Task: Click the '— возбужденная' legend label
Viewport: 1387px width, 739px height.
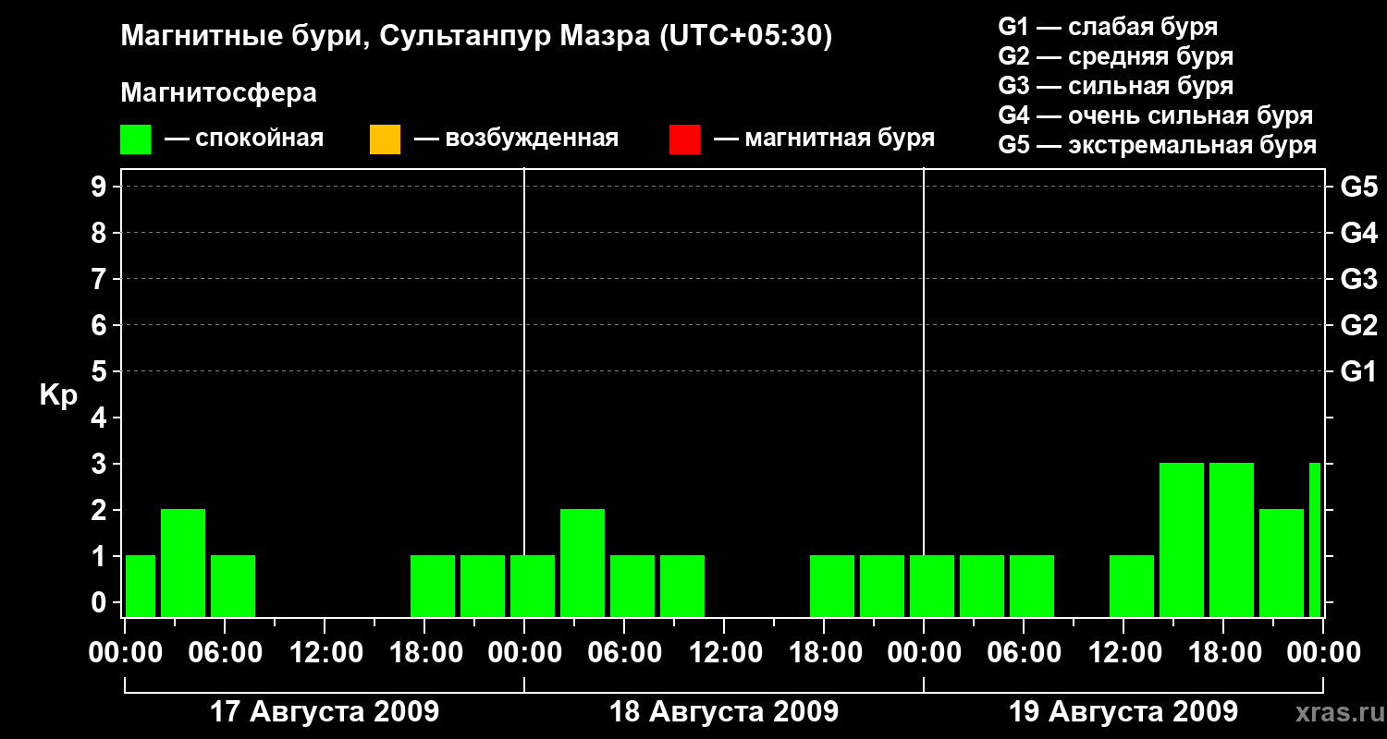Action: click(x=515, y=139)
